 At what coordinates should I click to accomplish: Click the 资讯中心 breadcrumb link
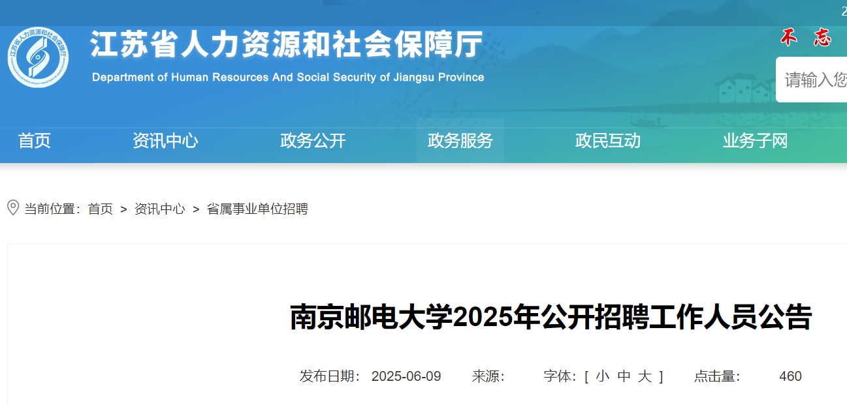[x=160, y=209]
